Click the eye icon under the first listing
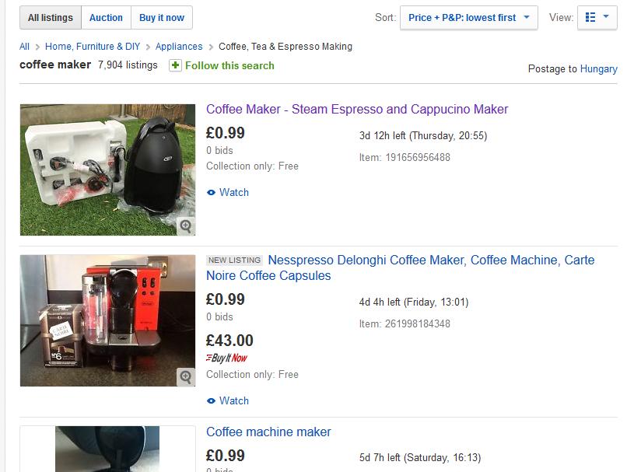The image size is (627, 472). [211, 193]
